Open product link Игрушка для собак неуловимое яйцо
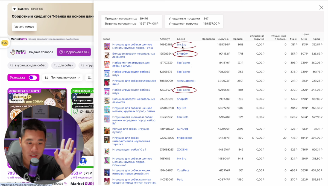The height and width of the screenshot is (186, 328). coord(134,82)
